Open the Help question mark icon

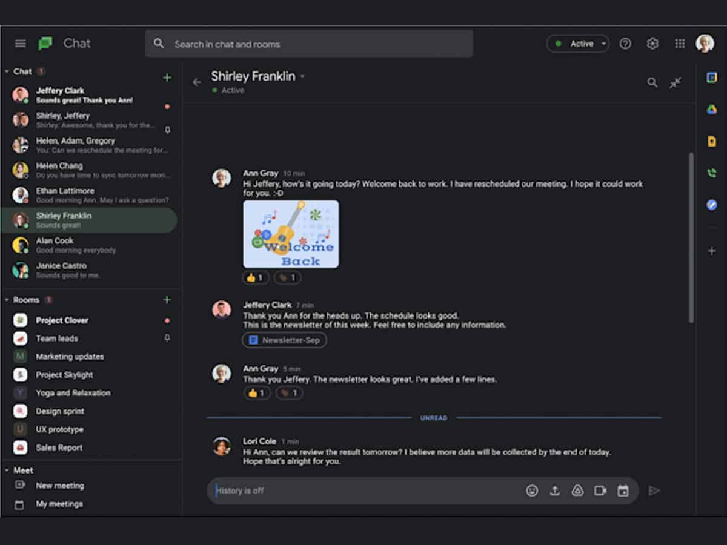click(x=625, y=44)
